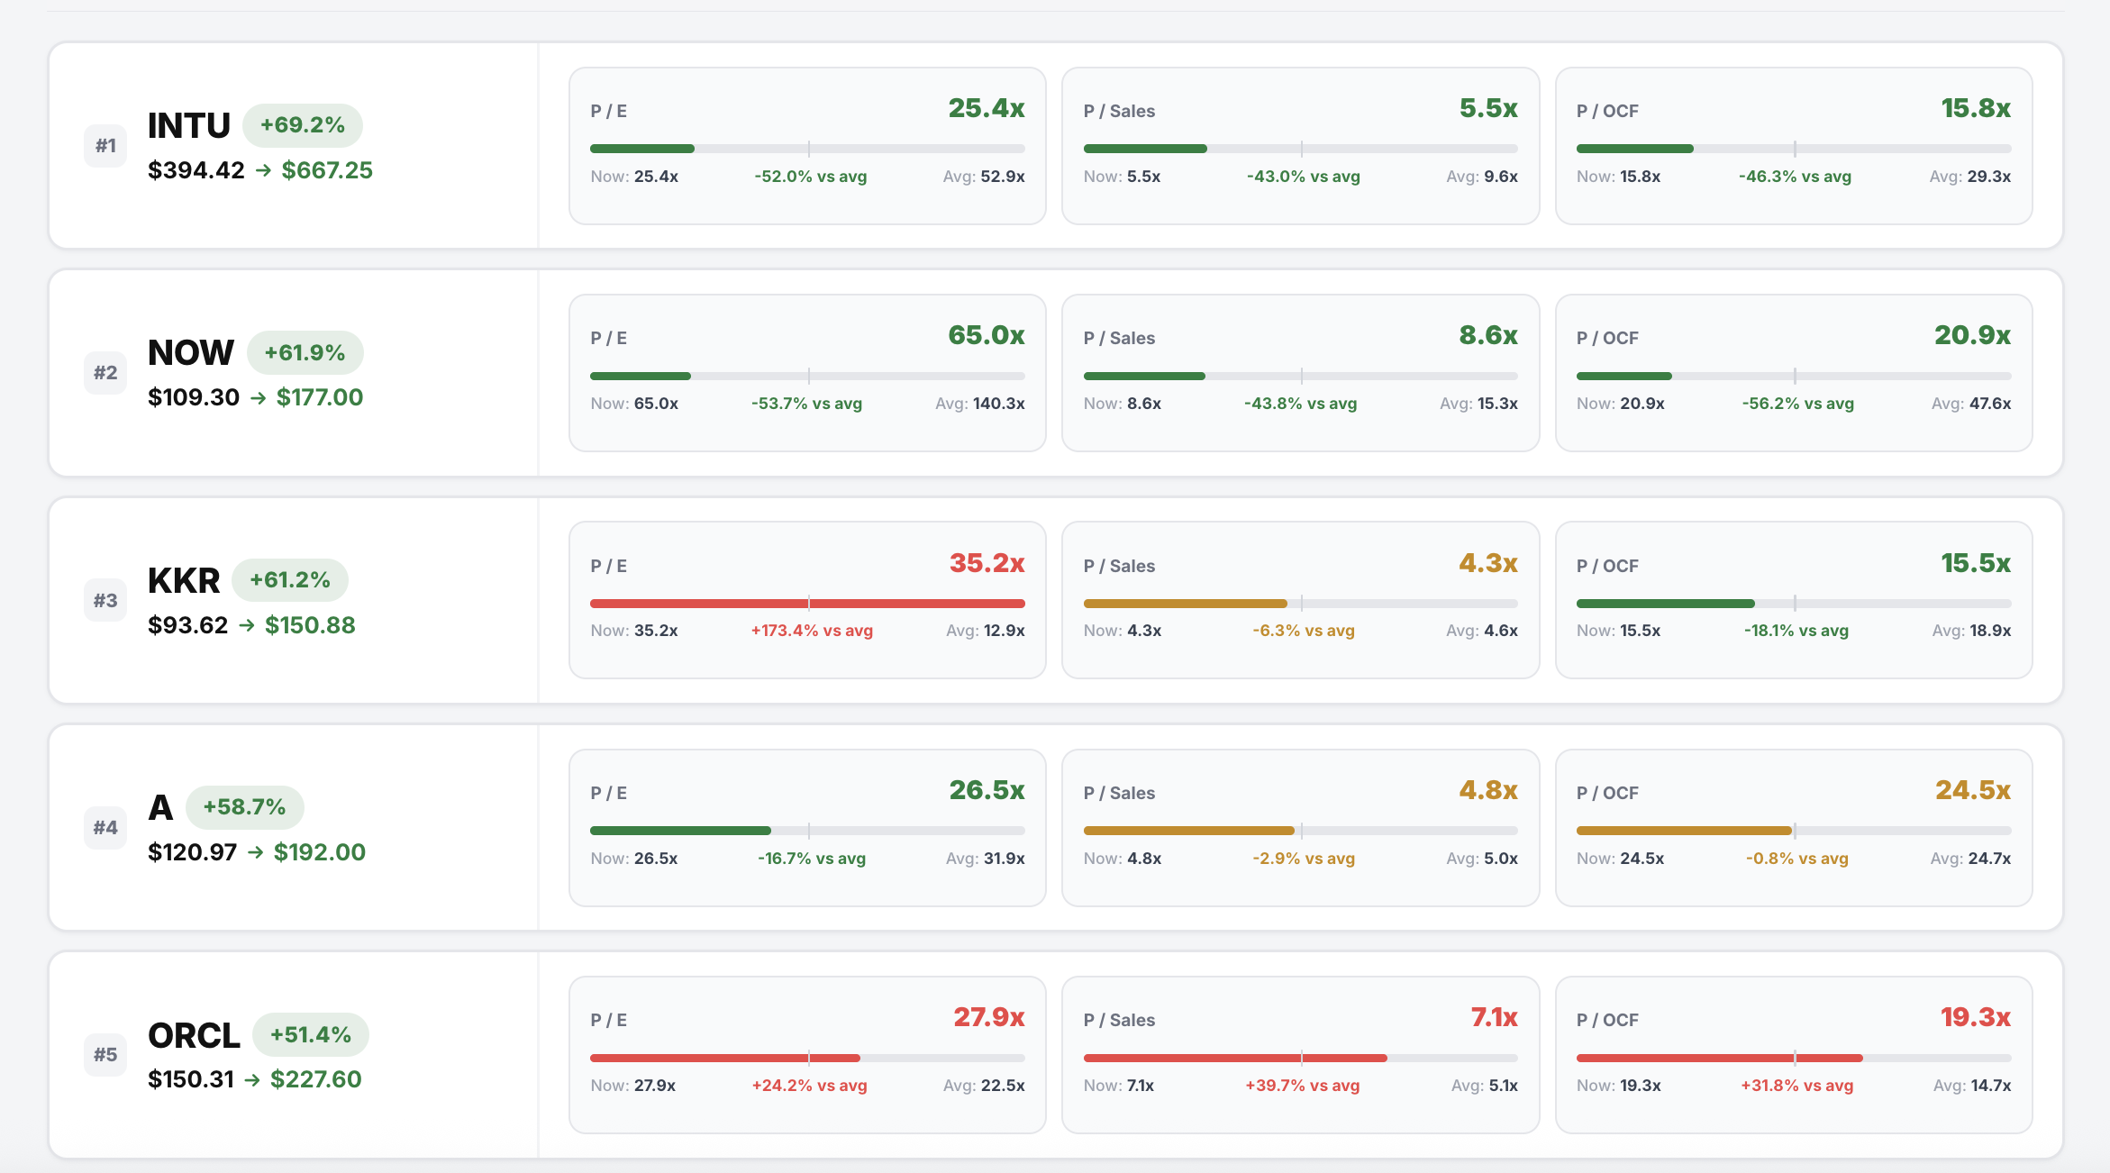2110x1173 pixels.
Task: Click ORCL's P/Sales red bar
Action: click(x=1234, y=1058)
